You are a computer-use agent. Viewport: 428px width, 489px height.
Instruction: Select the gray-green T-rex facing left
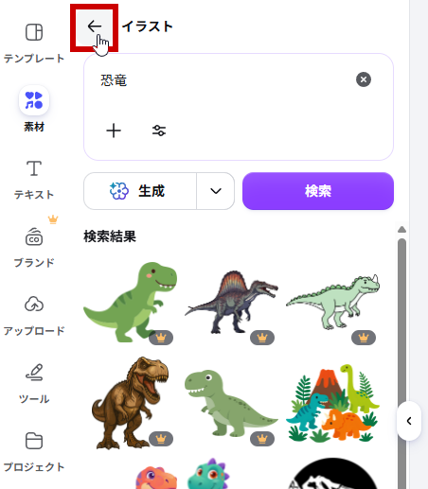tap(231, 404)
